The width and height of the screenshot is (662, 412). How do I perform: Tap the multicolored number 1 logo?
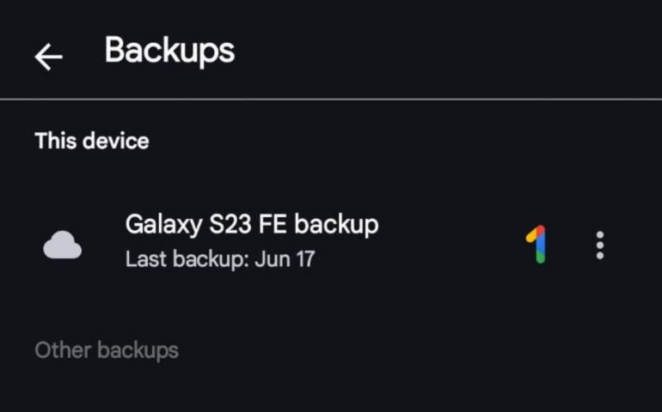click(x=537, y=245)
